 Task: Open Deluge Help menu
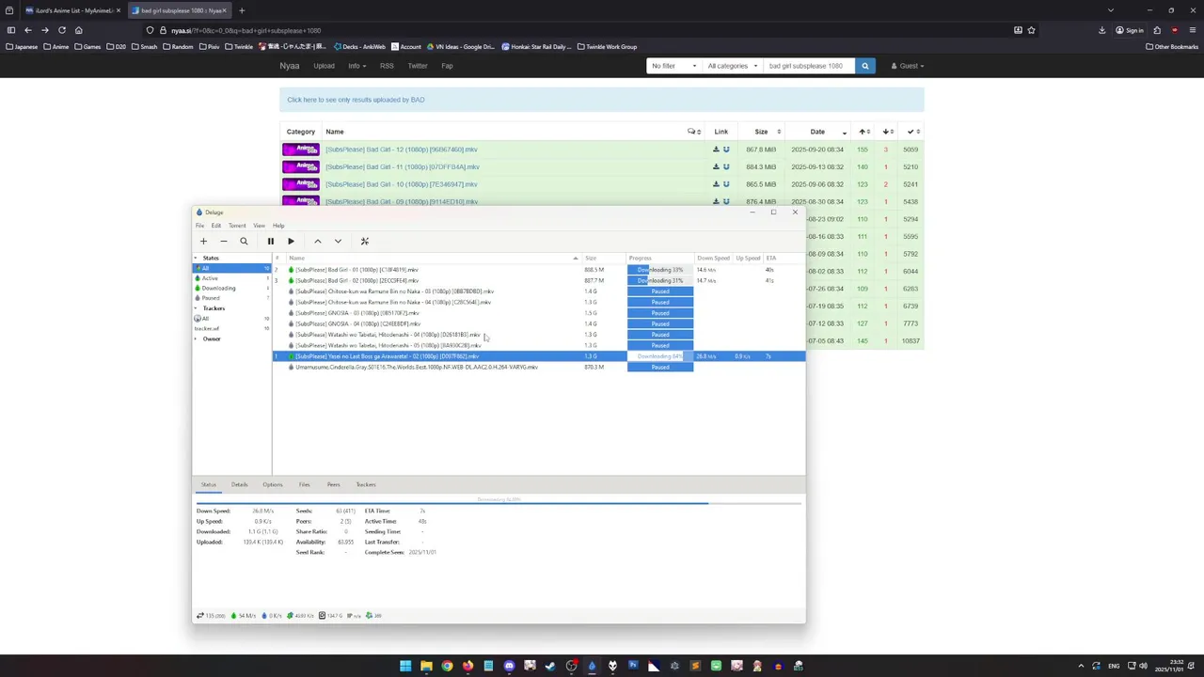[x=278, y=226]
